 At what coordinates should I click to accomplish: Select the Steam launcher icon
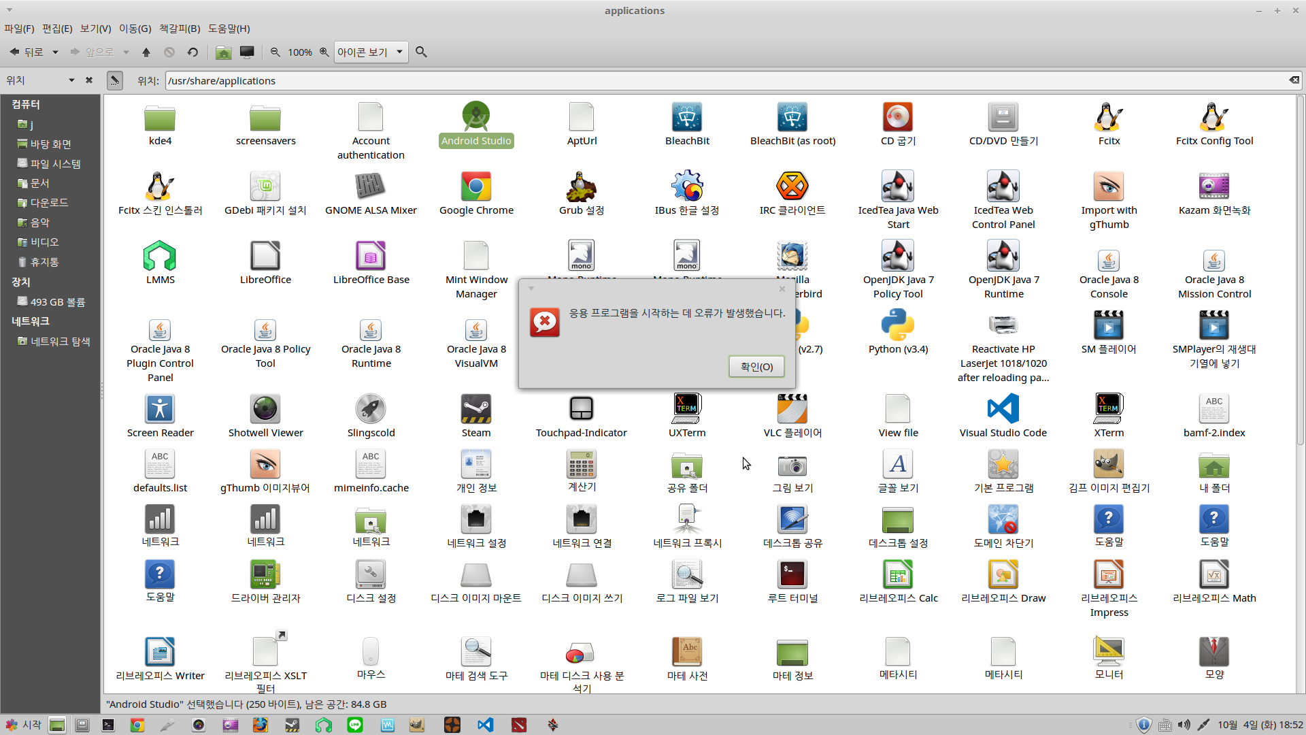476,409
